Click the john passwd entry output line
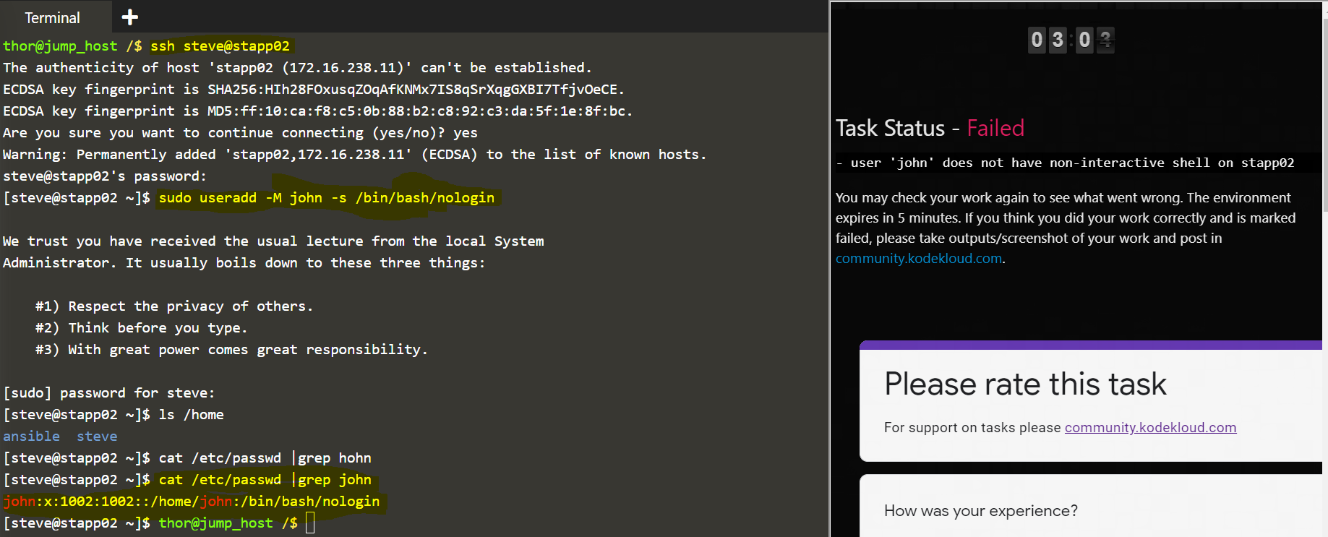 point(191,502)
